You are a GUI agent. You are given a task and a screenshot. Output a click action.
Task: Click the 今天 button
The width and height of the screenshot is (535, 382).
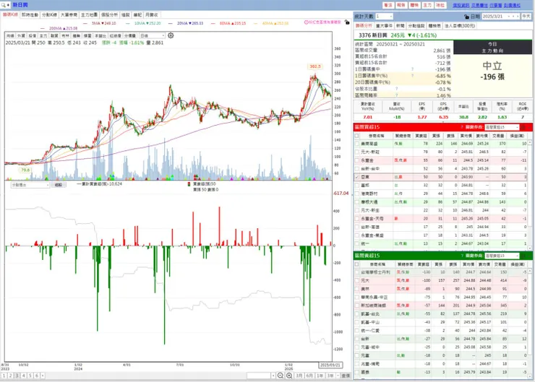526,17
